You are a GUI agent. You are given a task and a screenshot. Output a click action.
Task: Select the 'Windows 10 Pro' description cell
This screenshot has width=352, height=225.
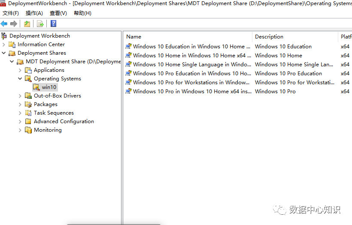point(276,91)
